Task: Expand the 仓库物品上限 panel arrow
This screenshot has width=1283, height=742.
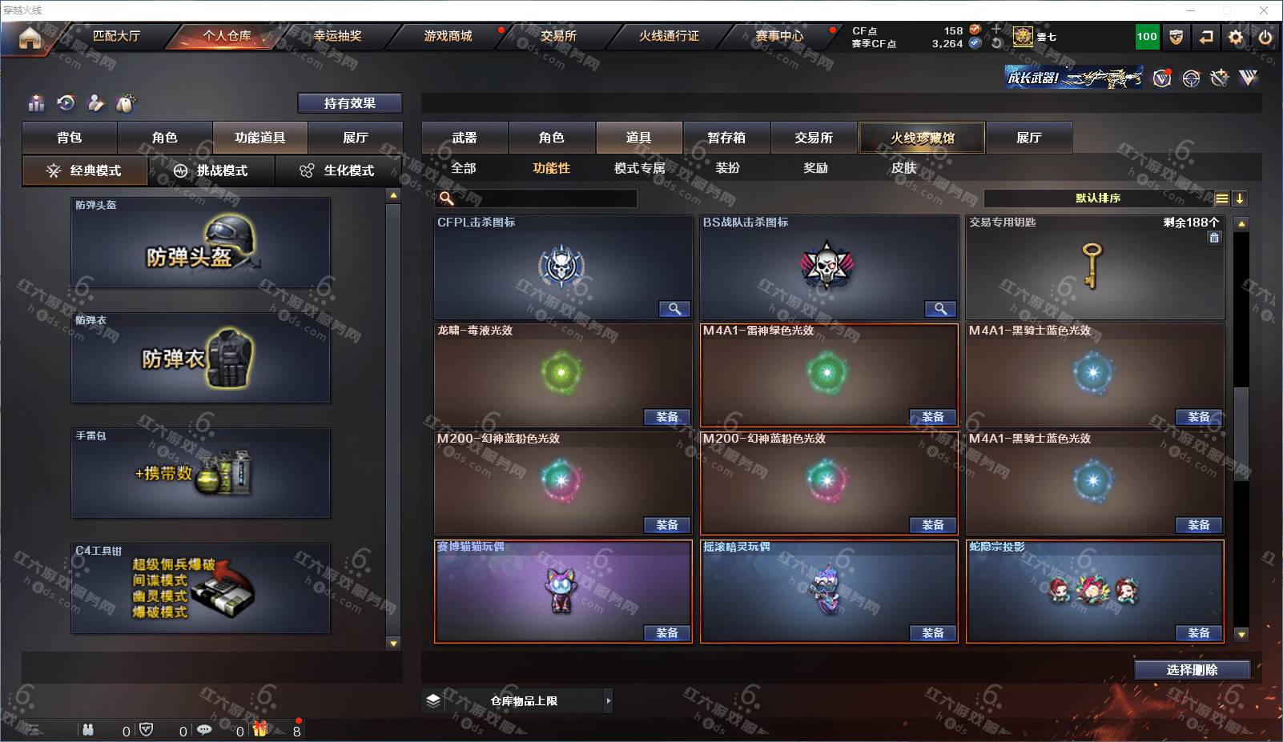Action: pyautogui.click(x=609, y=700)
